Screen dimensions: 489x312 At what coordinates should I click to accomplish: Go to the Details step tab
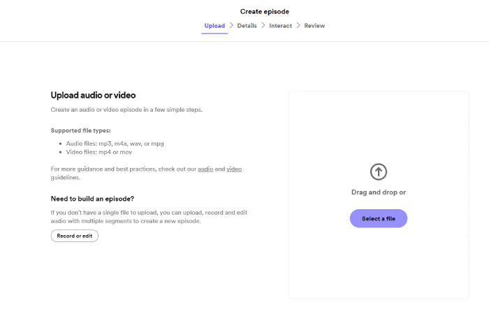click(x=247, y=26)
